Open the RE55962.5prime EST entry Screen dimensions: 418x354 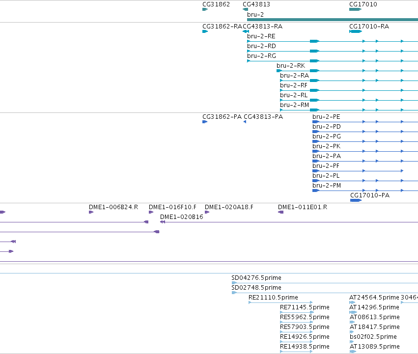(305, 317)
